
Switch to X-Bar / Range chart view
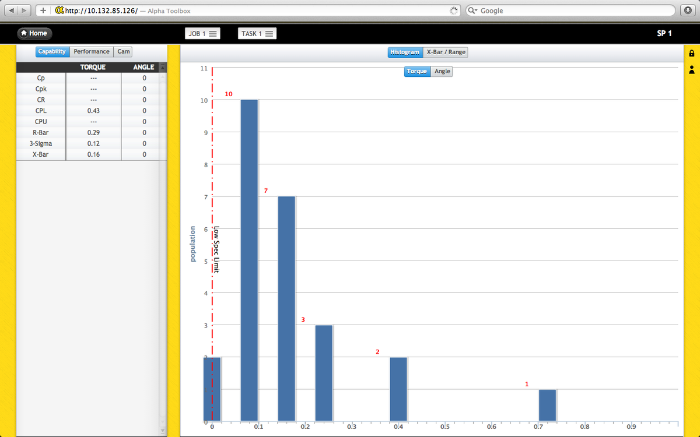tap(446, 52)
